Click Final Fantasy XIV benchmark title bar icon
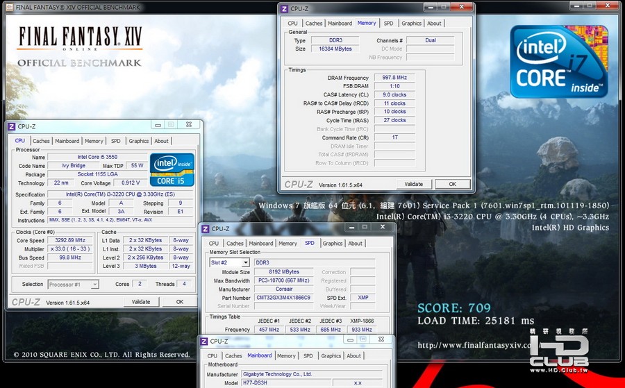The height and width of the screenshot is (388, 625). pyautogui.click(x=10, y=7)
